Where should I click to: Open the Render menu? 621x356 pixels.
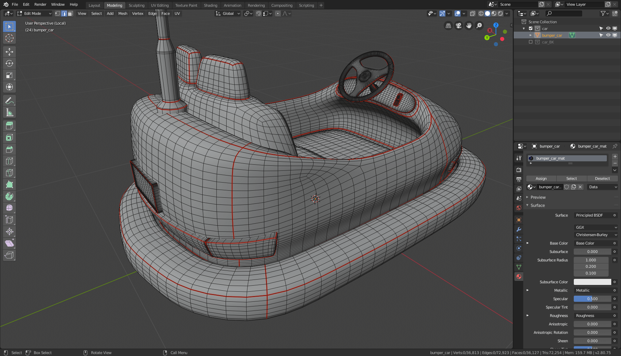(x=40, y=4)
